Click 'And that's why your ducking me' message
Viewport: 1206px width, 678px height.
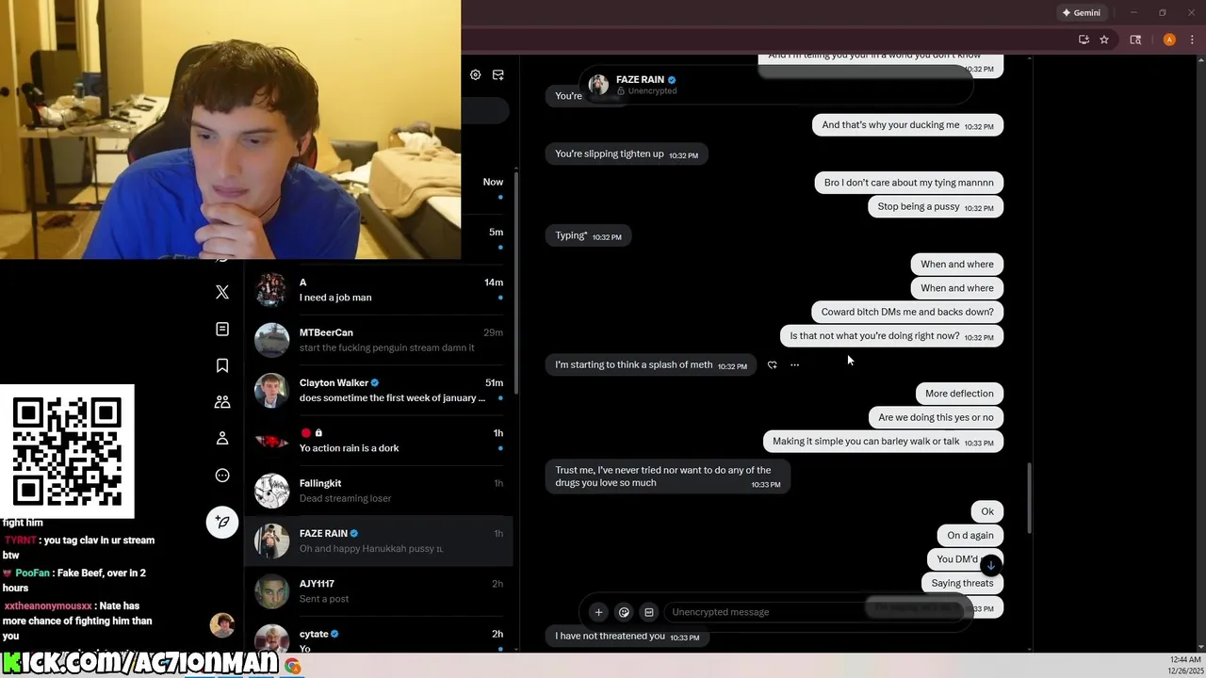(x=907, y=125)
